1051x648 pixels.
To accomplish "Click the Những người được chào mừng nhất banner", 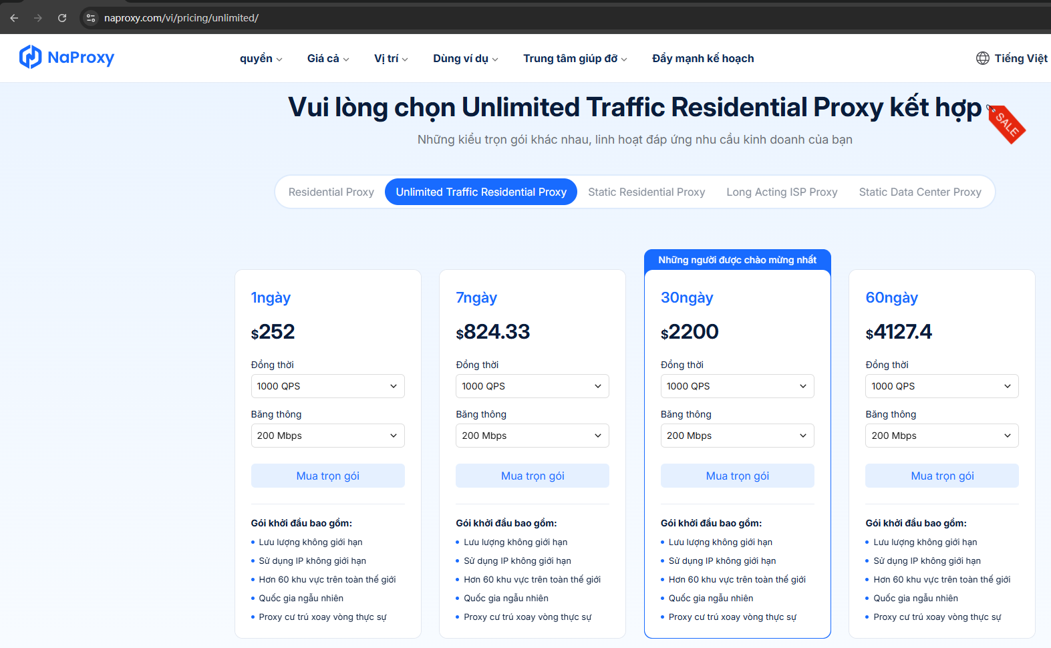I will (x=738, y=260).
